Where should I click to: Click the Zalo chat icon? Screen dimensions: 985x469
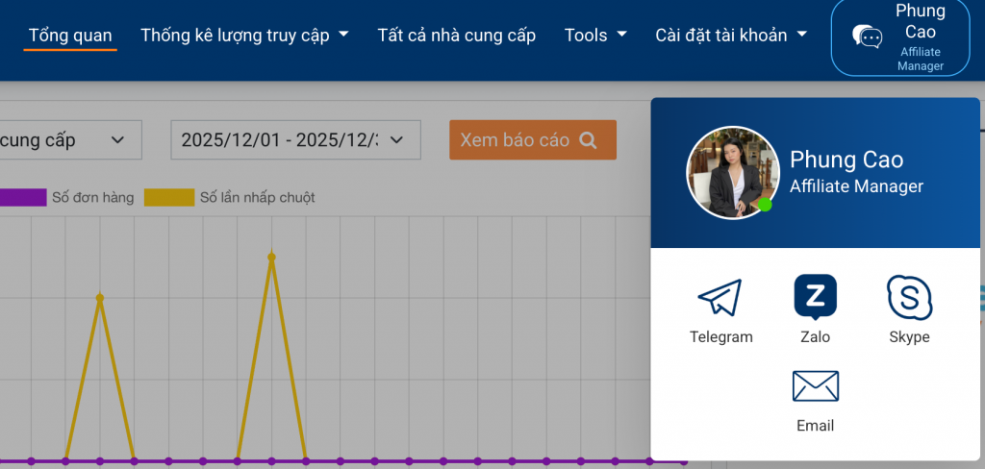[815, 296]
